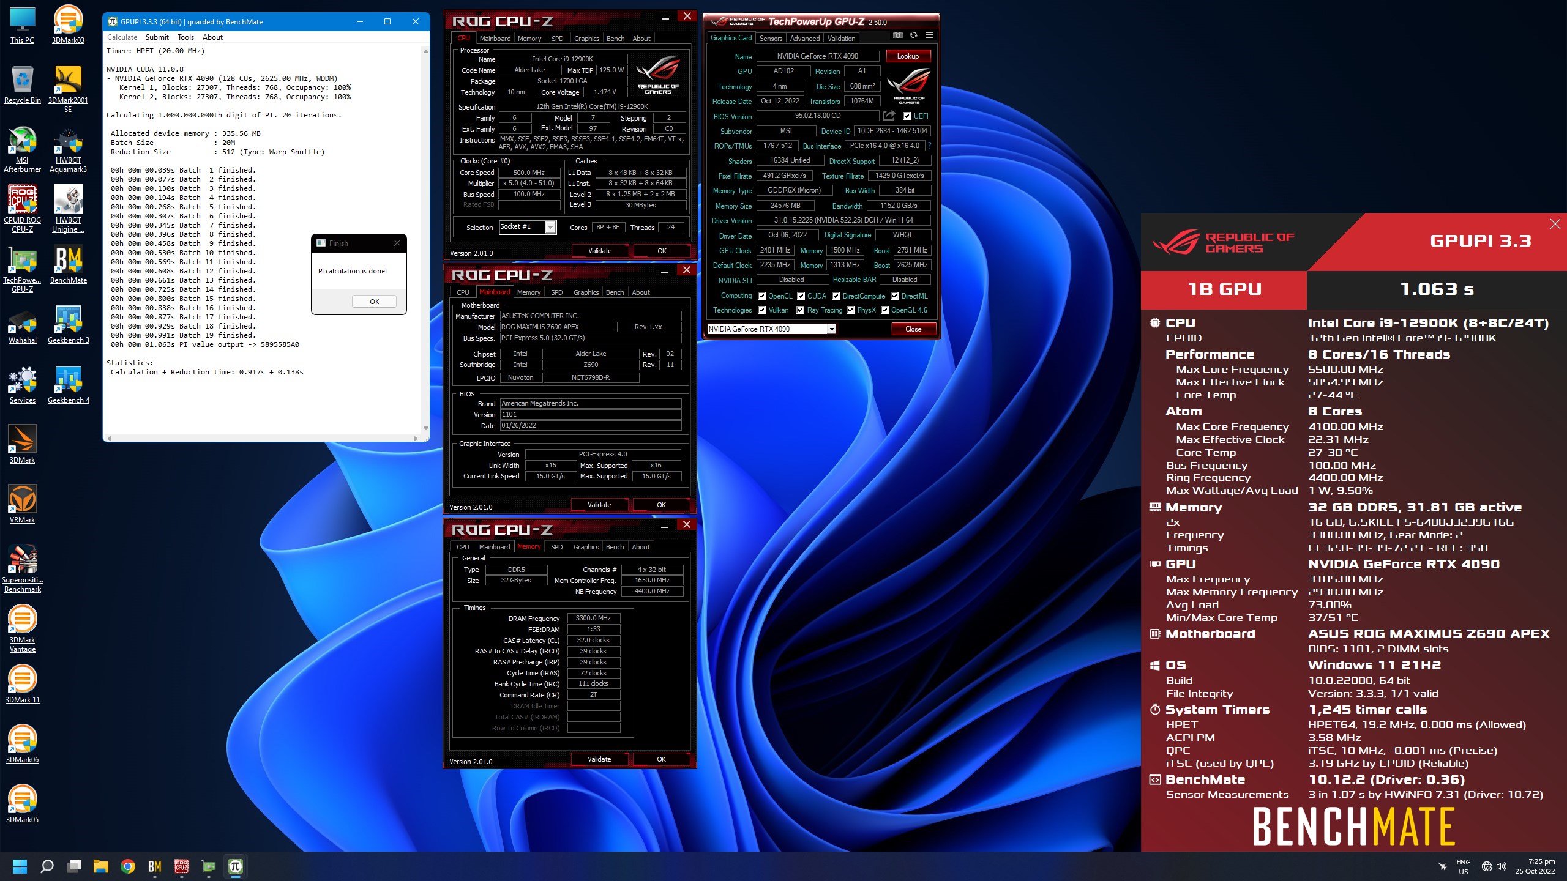Open GPU-Z hamburger menu icon
Image resolution: width=1567 pixels, height=881 pixels.
pyautogui.click(x=929, y=35)
